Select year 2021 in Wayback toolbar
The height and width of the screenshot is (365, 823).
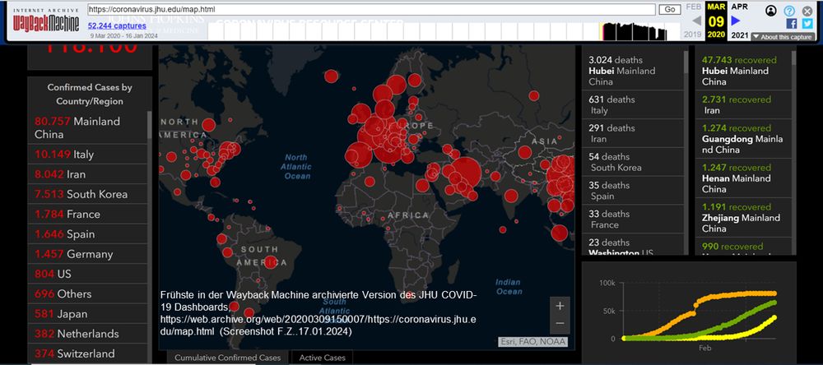[740, 35]
